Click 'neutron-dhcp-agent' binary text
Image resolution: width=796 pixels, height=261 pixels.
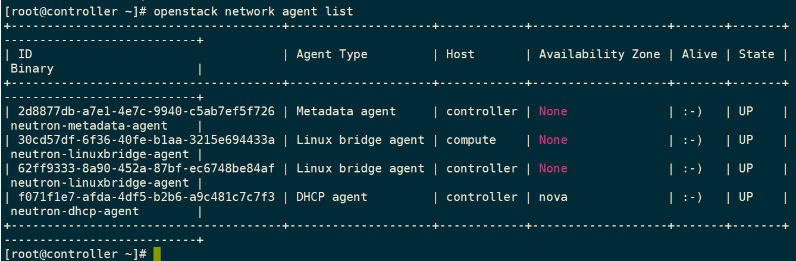click(x=75, y=211)
